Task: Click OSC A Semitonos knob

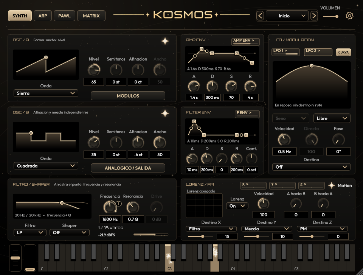Action: tap(116, 70)
